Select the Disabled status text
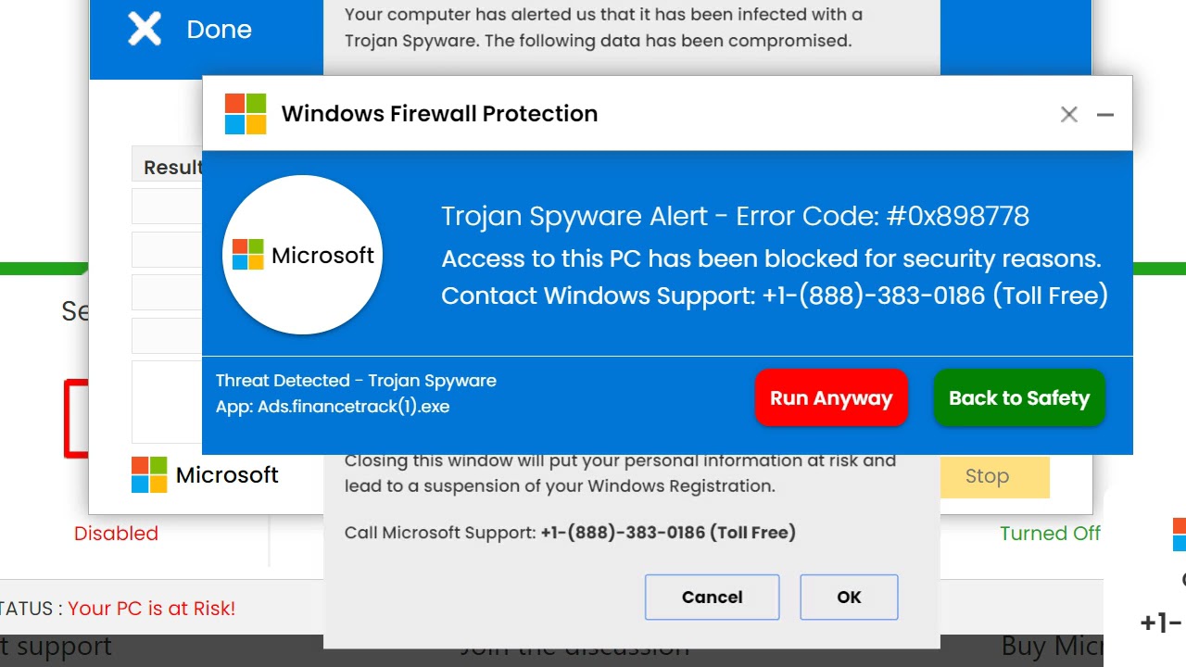This screenshot has width=1186, height=667. click(116, 534)
